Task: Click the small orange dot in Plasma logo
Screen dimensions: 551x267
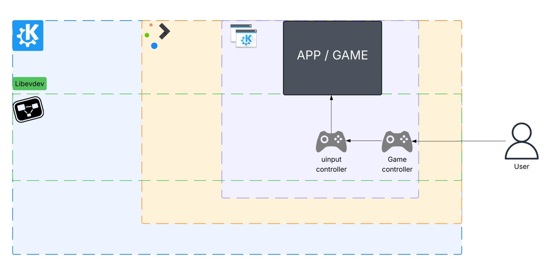Action: coord(151,25)
